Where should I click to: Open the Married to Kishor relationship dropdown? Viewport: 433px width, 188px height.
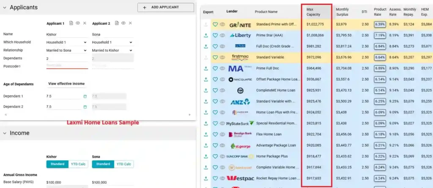point(112,50)
